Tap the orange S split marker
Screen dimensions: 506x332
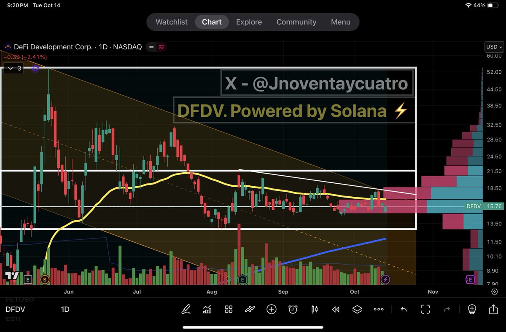[44, 279]
